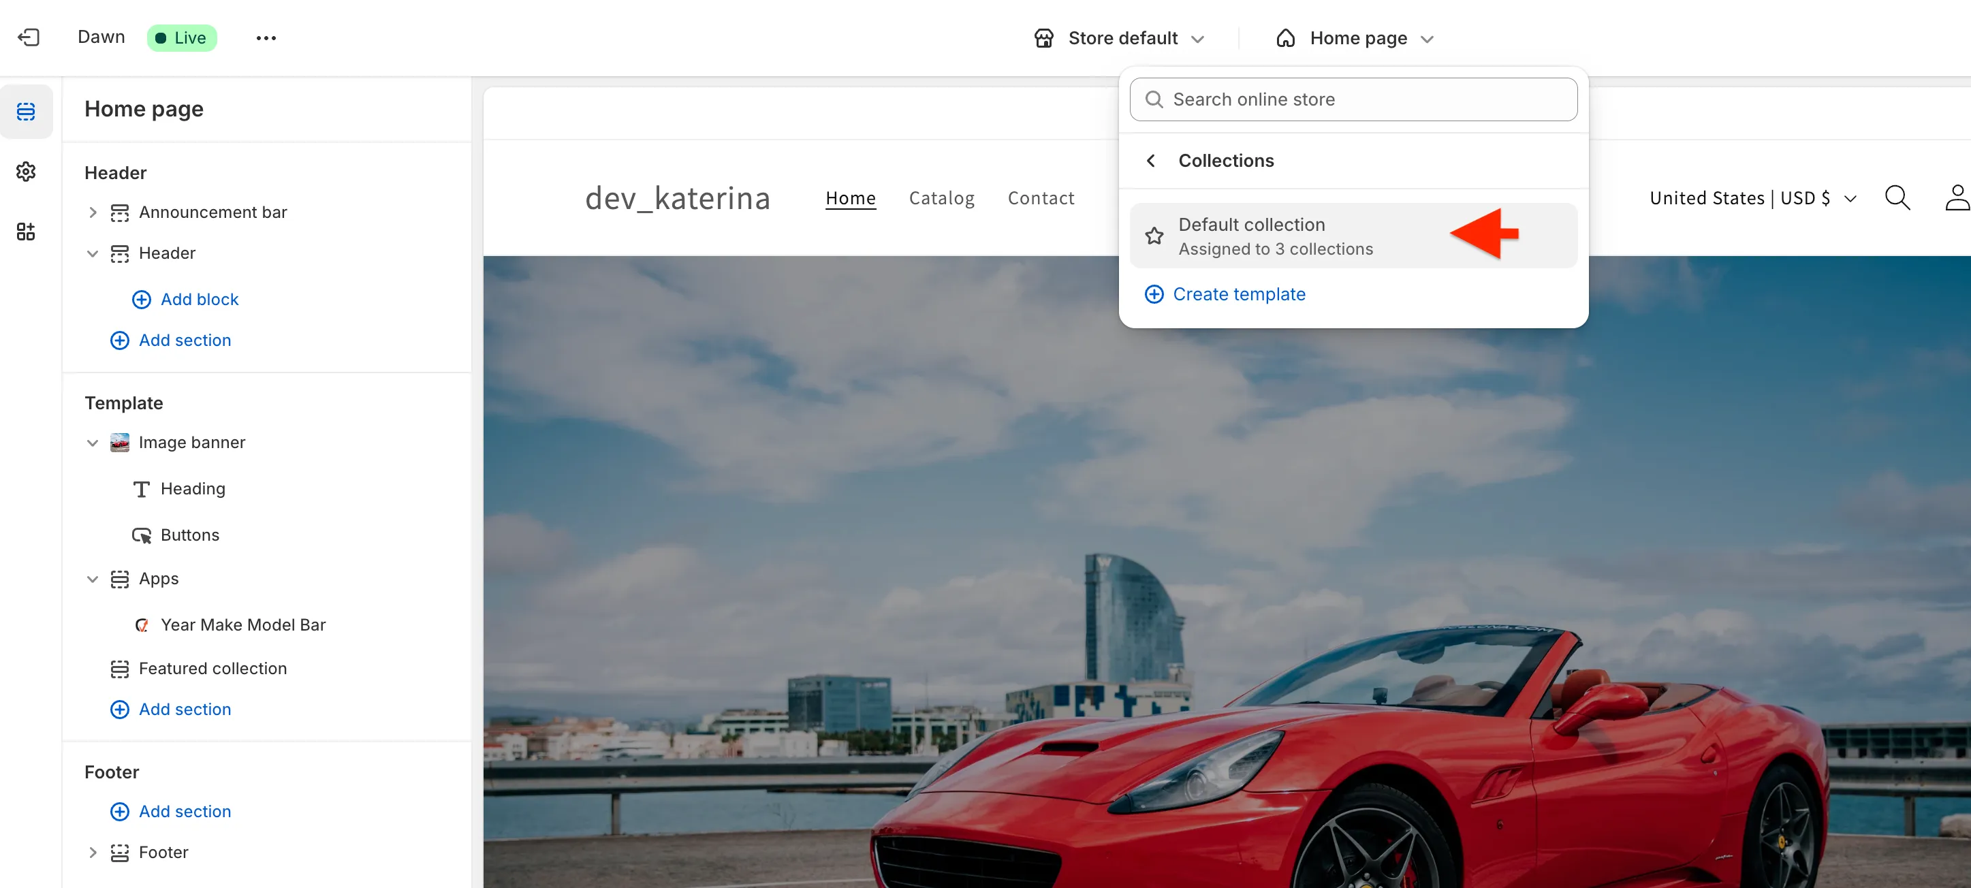Click the back arrow beside Collections
The width and height of the screenshot is (1971, 888).
coord(1151,161)
